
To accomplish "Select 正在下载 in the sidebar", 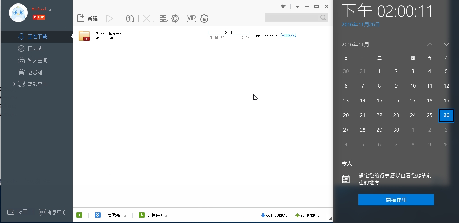I will click(36, 37).
